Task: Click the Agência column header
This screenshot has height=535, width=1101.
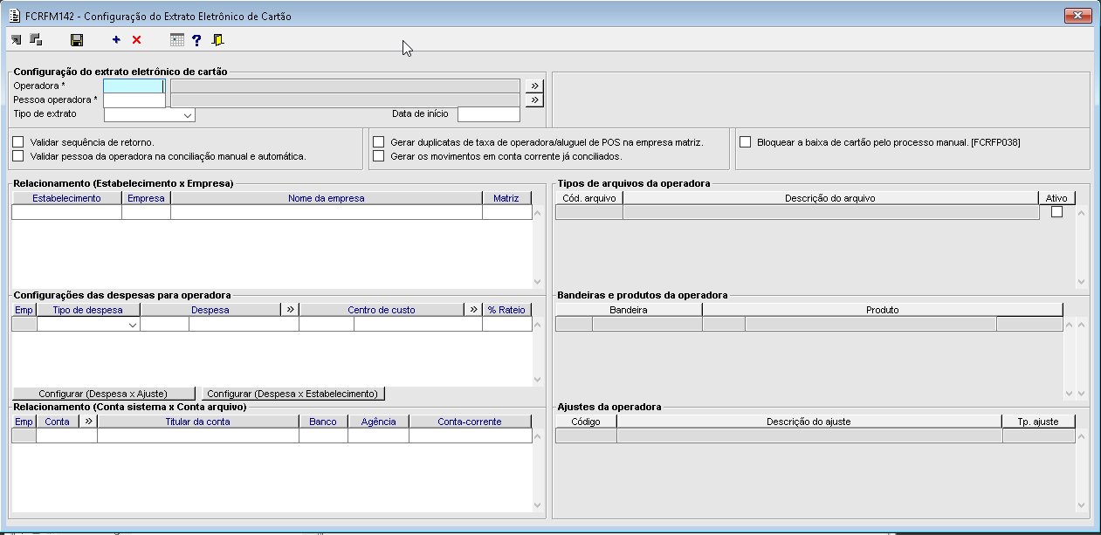Action: pyautogui.click(x=378, y=422)
